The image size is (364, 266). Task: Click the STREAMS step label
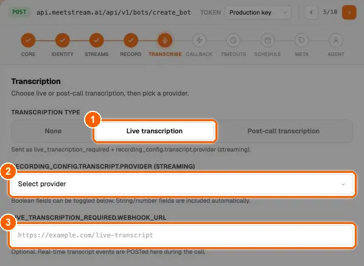97,54
